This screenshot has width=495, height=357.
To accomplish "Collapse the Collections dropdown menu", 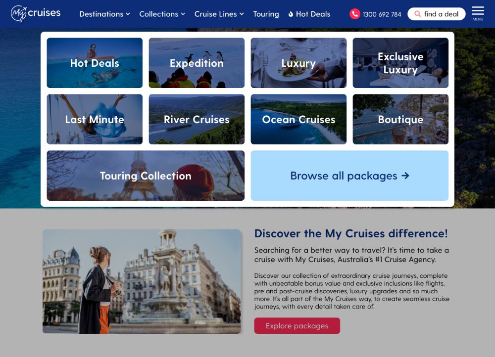I will coord(162,14).
